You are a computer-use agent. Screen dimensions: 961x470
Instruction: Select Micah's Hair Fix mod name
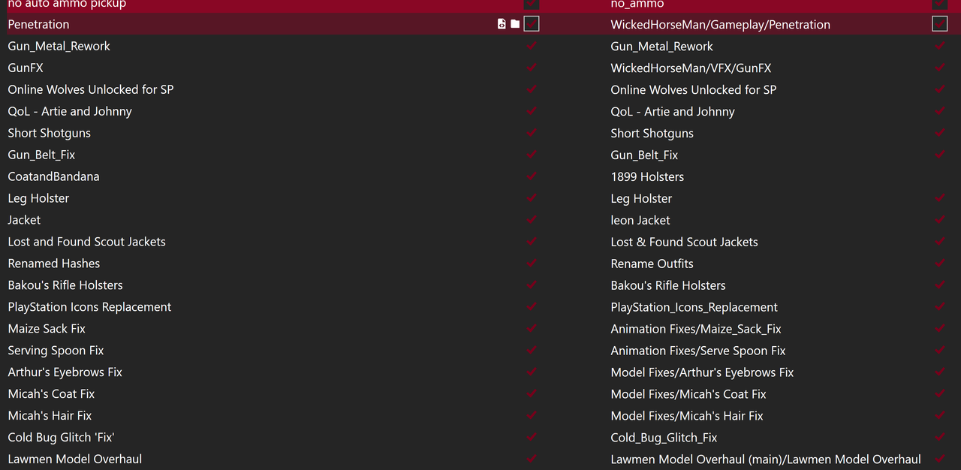(50, 416)
